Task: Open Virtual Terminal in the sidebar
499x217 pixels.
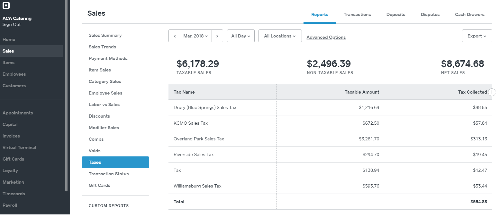Action: [x=19, y=147]
